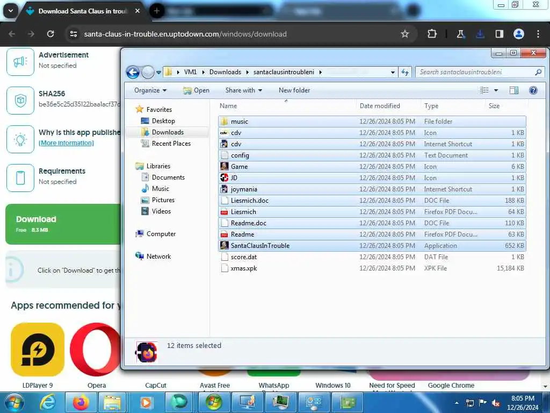550x413 pixels.
Task: Select Downloads in the navigation pane
Action: click(168, 132)
